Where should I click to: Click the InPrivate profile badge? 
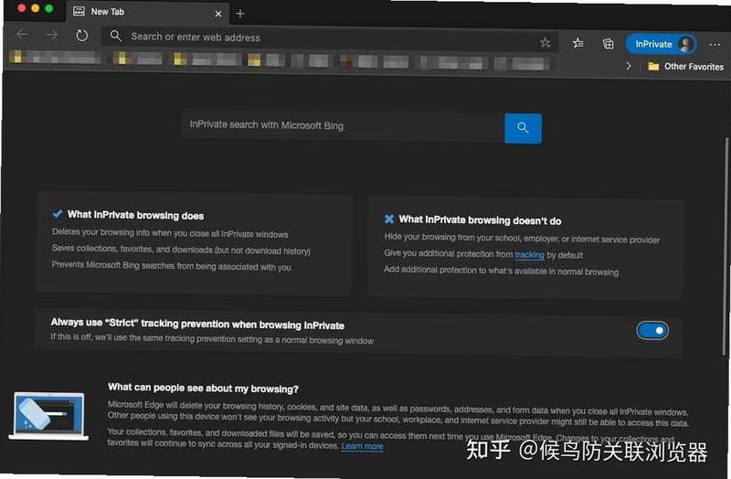[661, 44]
